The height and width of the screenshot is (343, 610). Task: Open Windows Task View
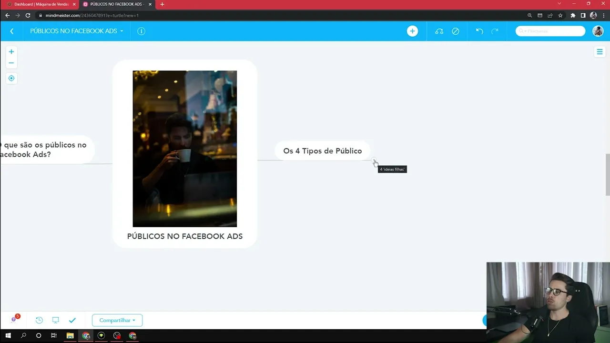coord(54,336)
